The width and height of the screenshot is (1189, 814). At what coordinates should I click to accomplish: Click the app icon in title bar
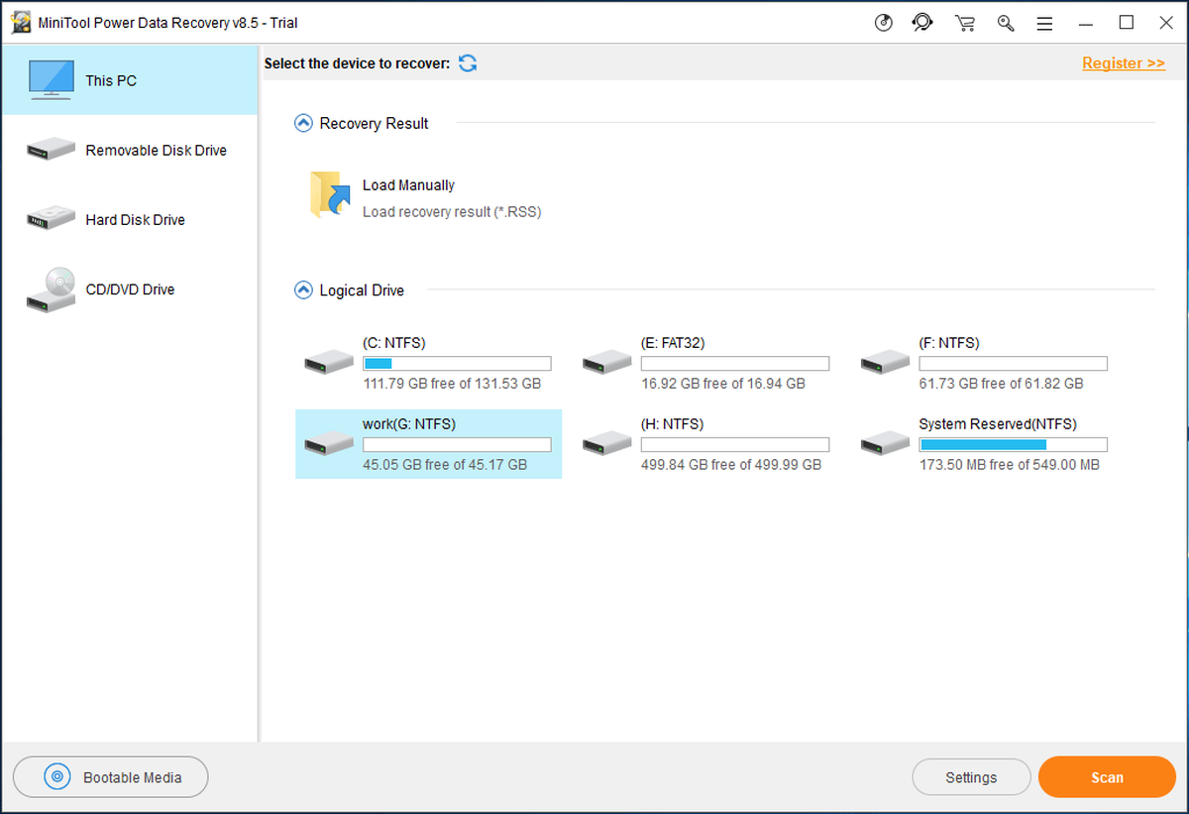click(21, 23)
